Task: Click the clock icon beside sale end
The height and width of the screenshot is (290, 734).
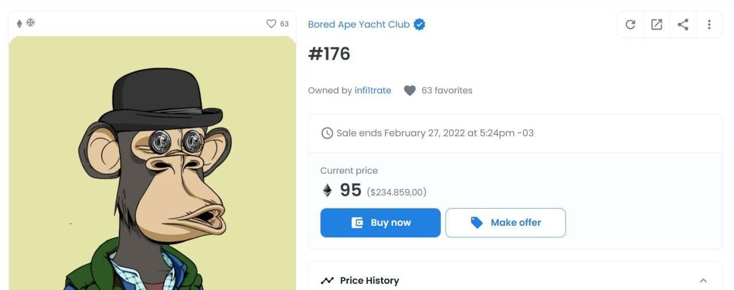Action: pos(327,134)
